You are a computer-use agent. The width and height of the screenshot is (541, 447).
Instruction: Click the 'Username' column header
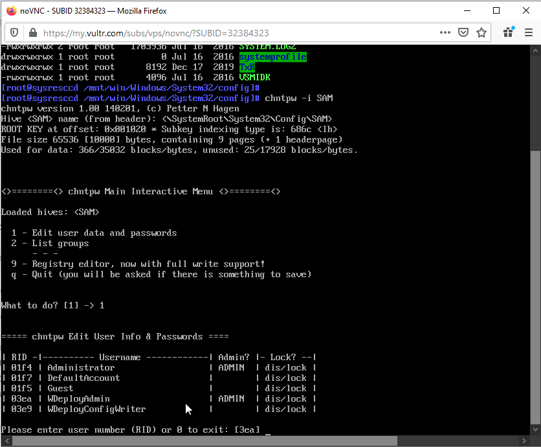coord(120,357)
